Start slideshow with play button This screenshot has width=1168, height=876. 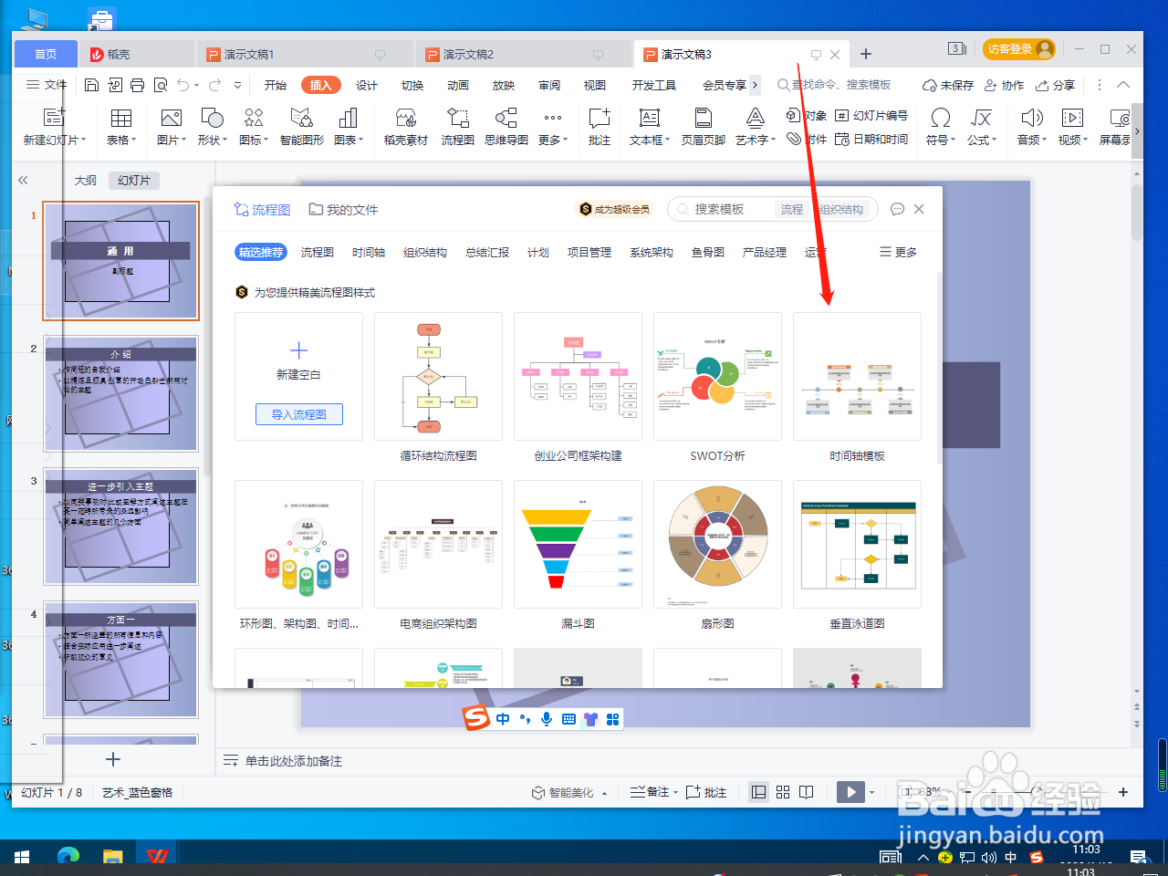[850, 792]
